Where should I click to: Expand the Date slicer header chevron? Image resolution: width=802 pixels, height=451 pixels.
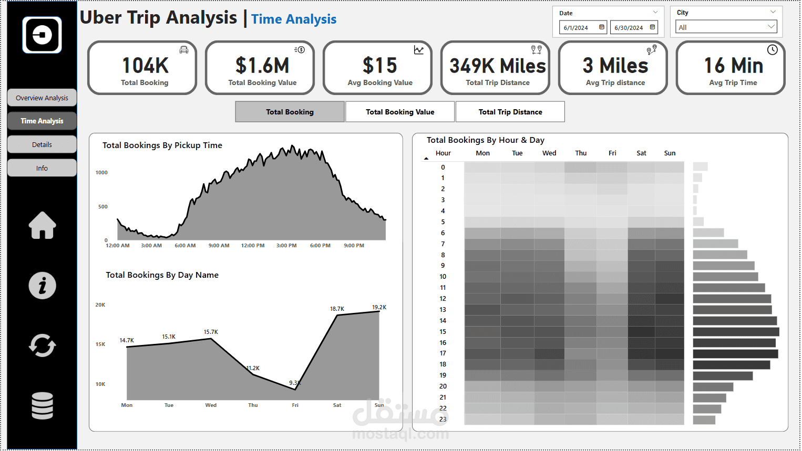click(655, 12)
